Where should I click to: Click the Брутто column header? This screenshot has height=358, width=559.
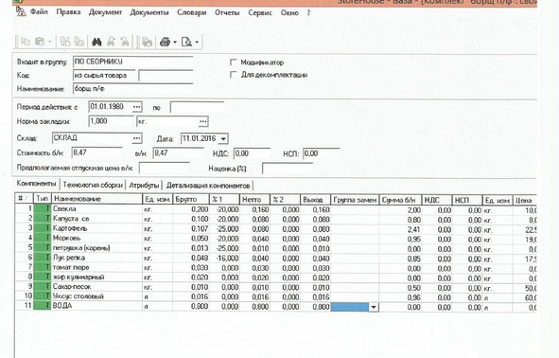coord(191,199)
